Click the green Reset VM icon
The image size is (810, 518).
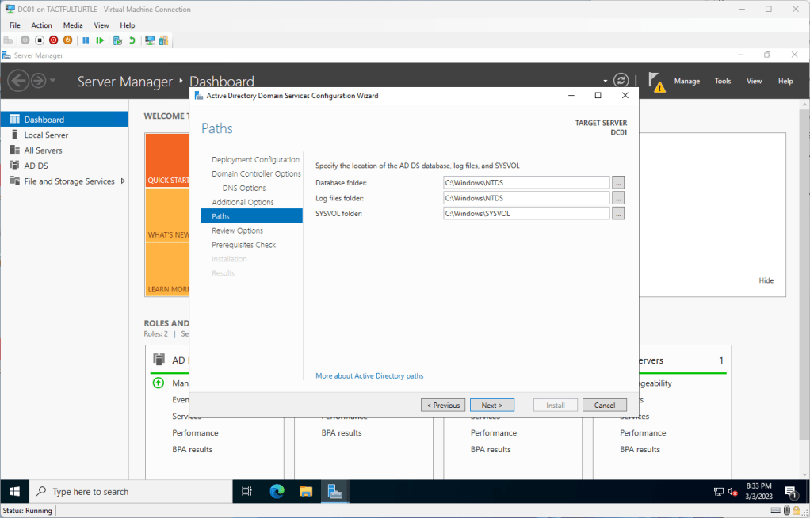point(100,40)
